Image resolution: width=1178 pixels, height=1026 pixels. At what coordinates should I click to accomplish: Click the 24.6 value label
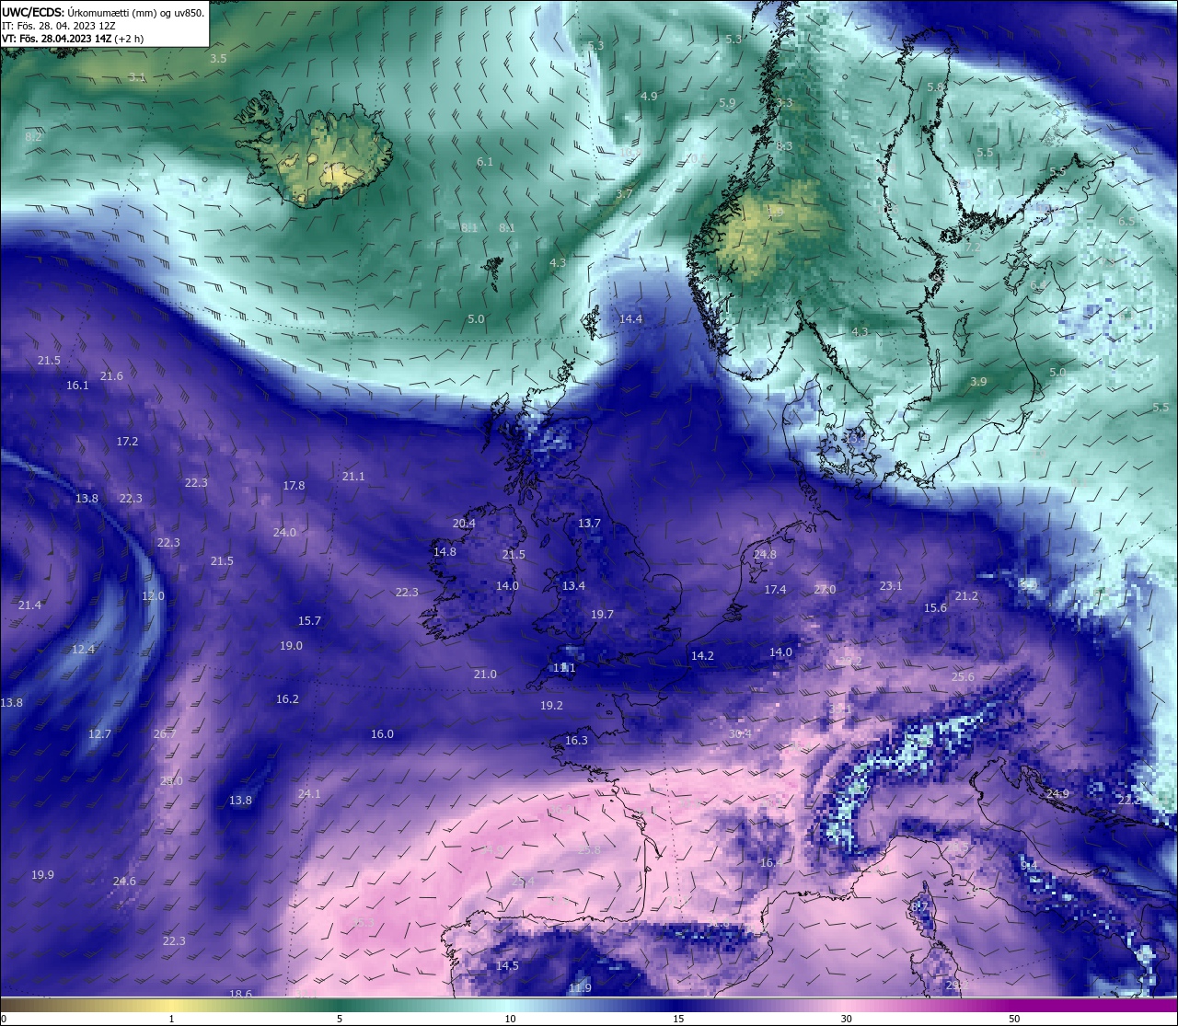click(124, 882)
